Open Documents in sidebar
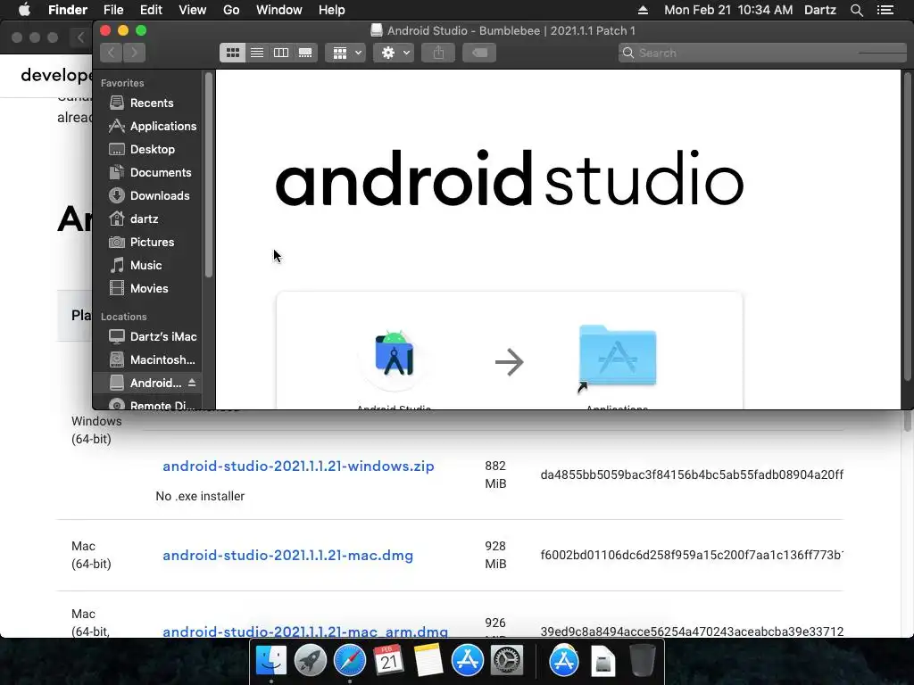 151,173
